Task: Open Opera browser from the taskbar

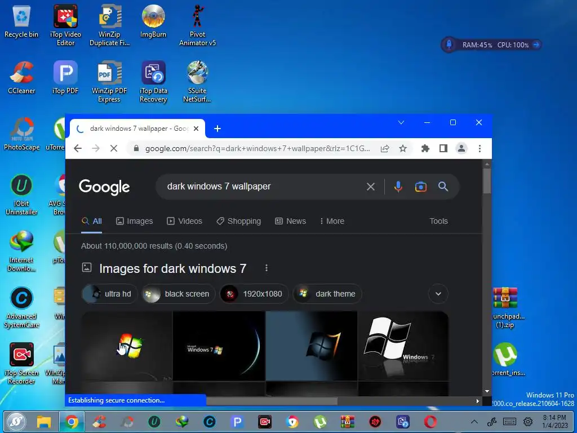Action: pyautogui.click(x=430, y=422)
